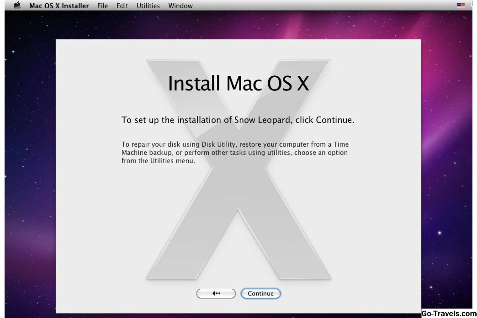Click the Continue button
The width and height of the screenshot is (477, 318).
[x=261, y=294]
